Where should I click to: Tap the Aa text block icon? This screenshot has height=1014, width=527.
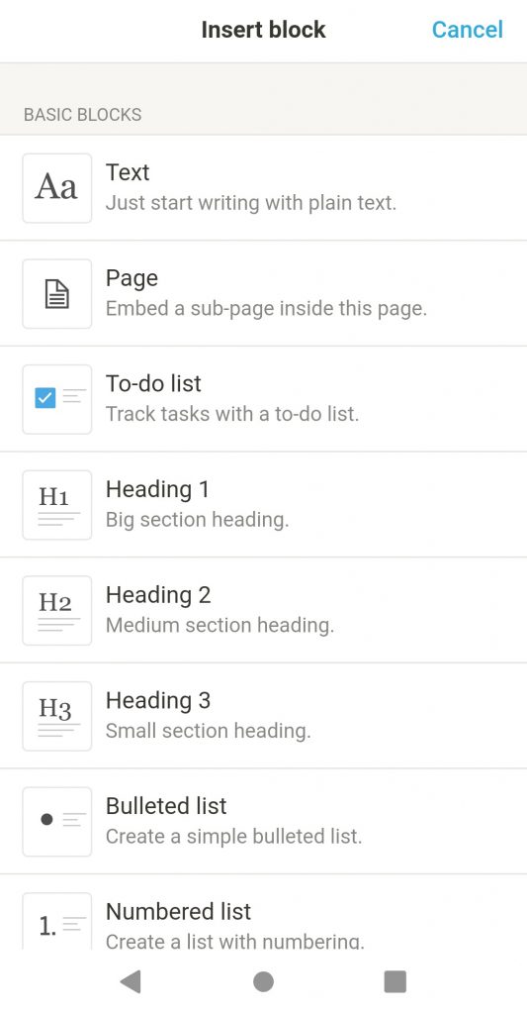pos(56,188)
